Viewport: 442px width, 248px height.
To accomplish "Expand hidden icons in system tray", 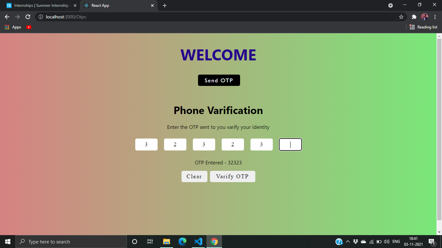I will (x=348, y=241).
